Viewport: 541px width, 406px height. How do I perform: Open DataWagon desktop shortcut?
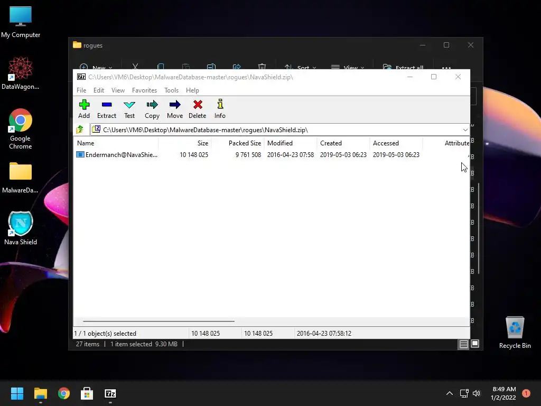coord(21,73)
